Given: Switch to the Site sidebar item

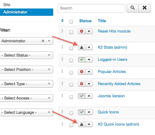Looking at the screenshot, I should coord(7,5).
